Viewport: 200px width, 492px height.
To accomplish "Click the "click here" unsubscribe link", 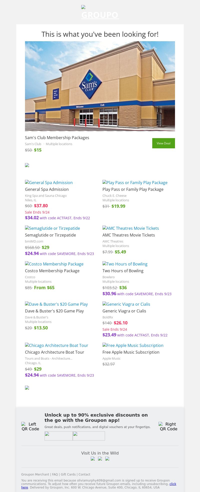I will pos(173,484).
